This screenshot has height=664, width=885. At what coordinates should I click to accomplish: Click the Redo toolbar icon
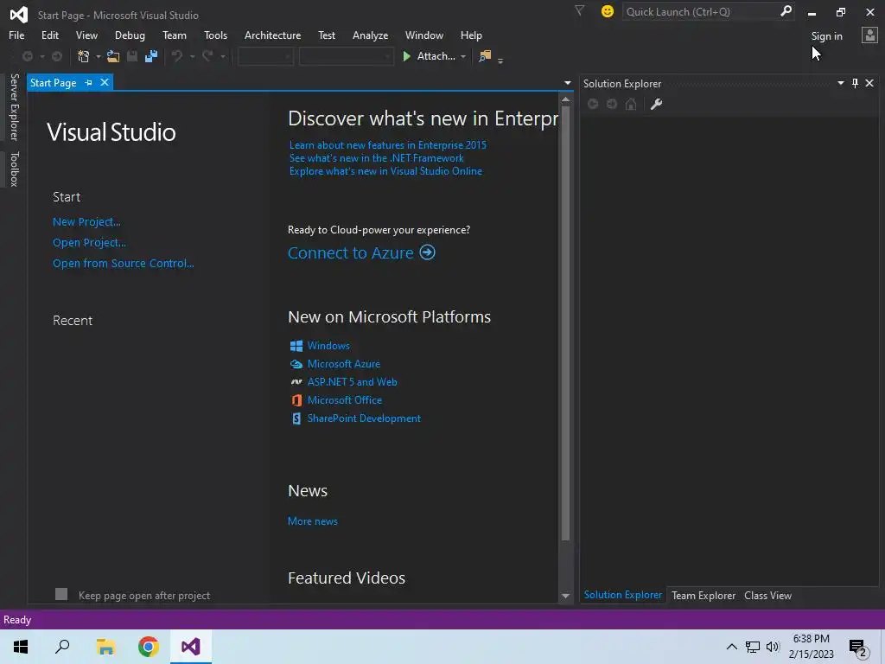[x=207, y=56]
